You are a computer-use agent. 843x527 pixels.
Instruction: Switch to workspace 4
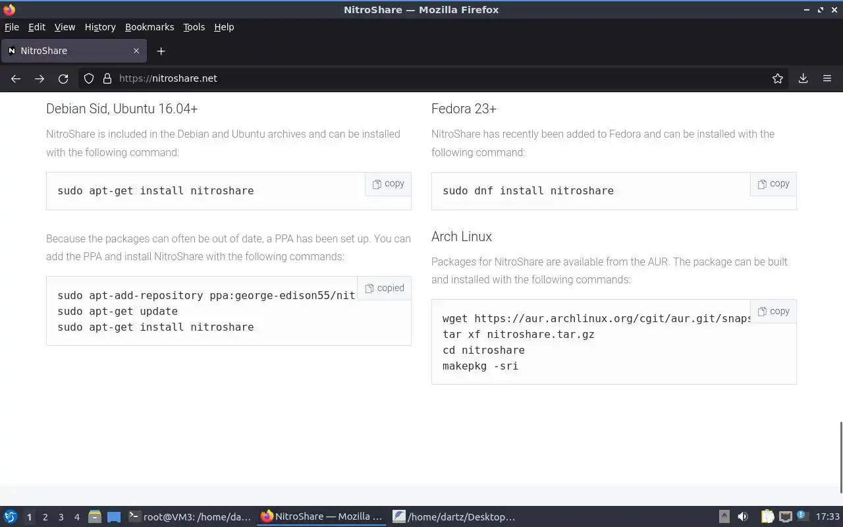pos(76,517)
